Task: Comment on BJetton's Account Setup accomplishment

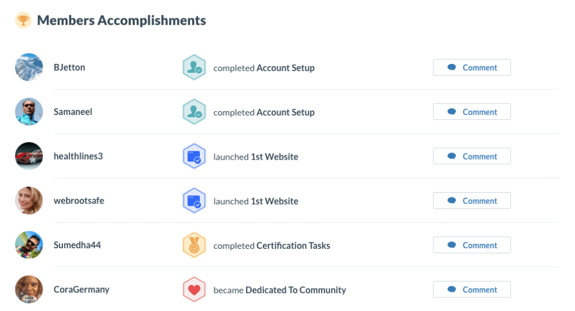Action: click(472, 68)
